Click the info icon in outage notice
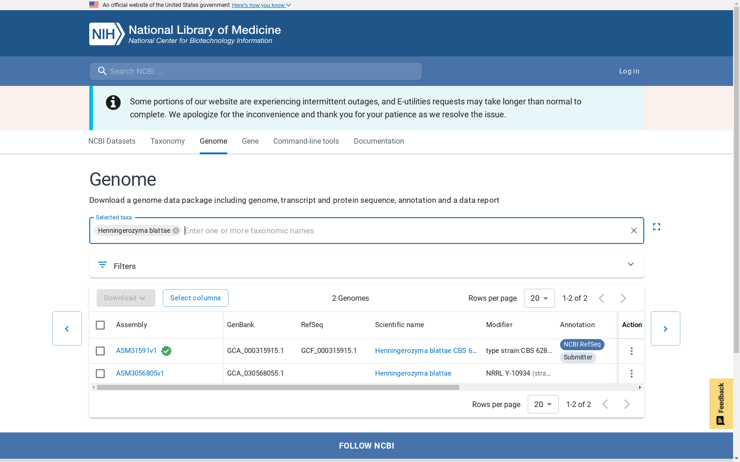This screenshot has width=740, height=462. (113, 103)
